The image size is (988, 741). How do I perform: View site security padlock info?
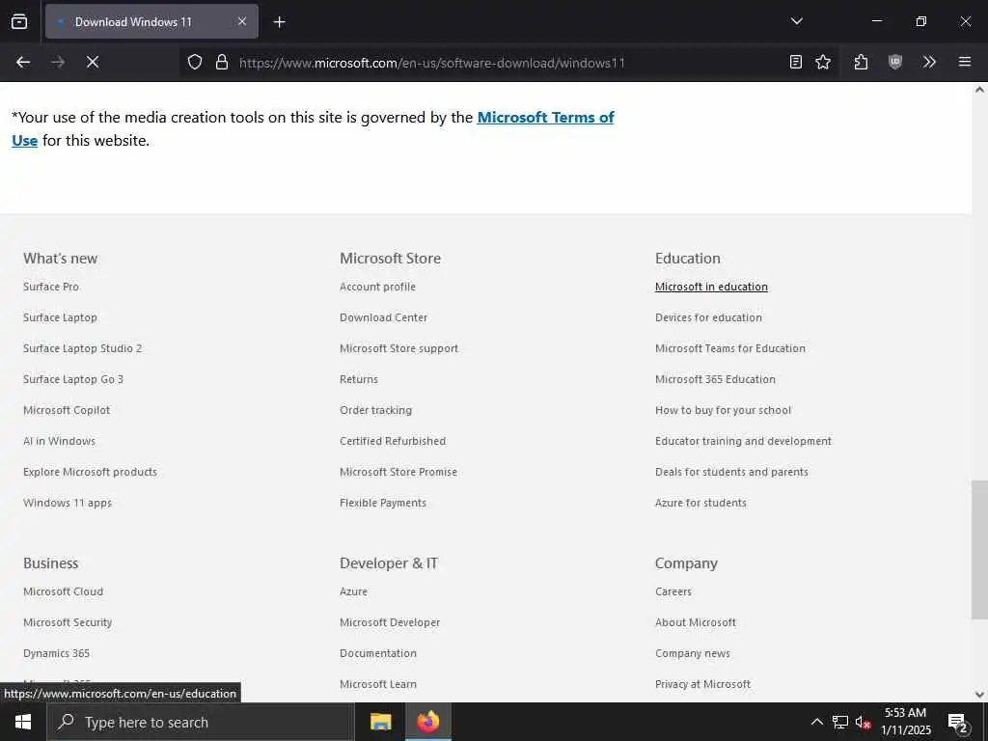[222, 62]
